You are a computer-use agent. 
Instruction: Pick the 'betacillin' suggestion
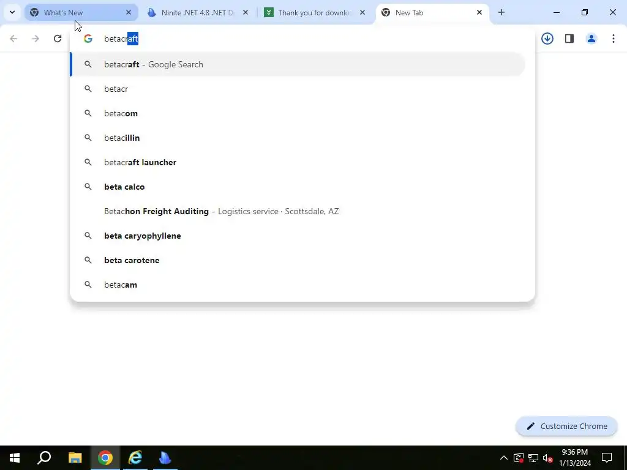[298, 138]
